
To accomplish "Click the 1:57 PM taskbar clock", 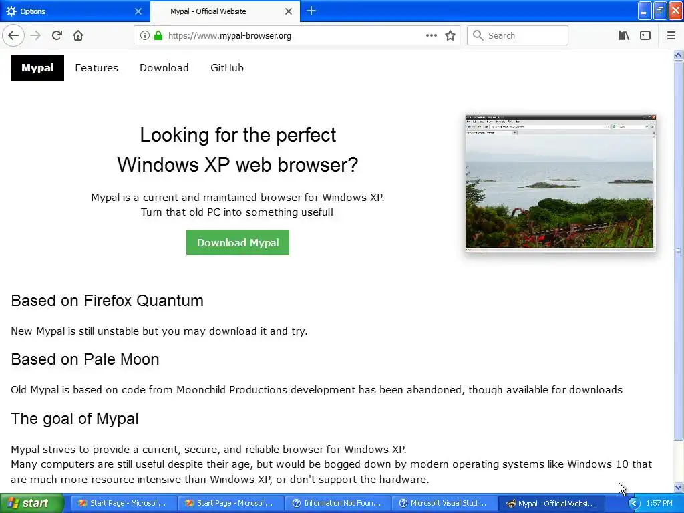I will coord(659,503).
